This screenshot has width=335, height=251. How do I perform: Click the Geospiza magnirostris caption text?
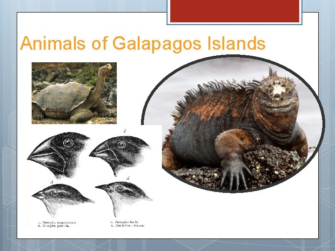point(57,222)
